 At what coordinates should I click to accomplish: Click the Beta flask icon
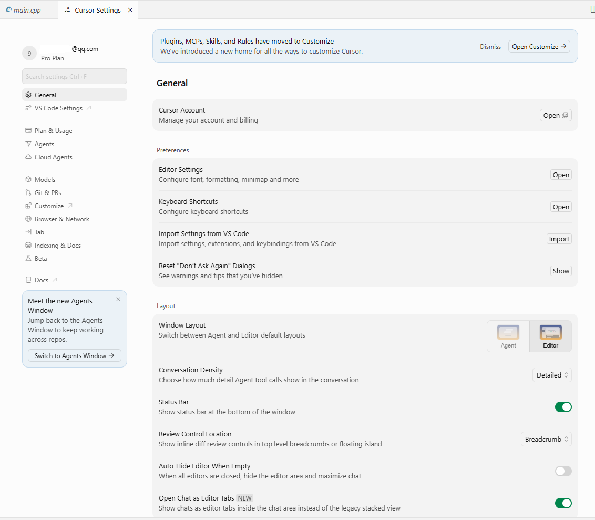click(28, 259)
